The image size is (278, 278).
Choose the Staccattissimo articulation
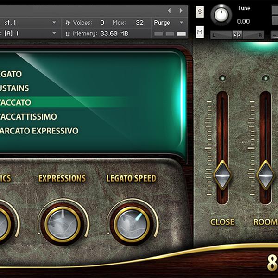tap(29, 116)
